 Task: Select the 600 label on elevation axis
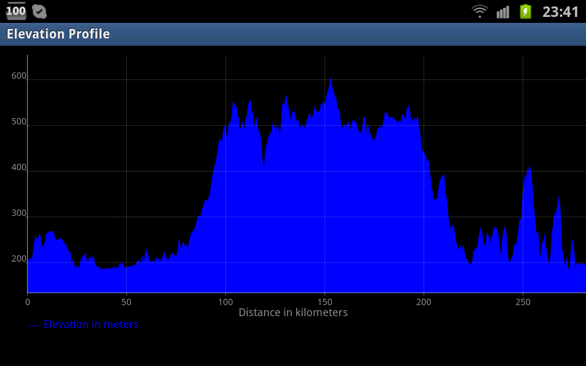point(19,76)
